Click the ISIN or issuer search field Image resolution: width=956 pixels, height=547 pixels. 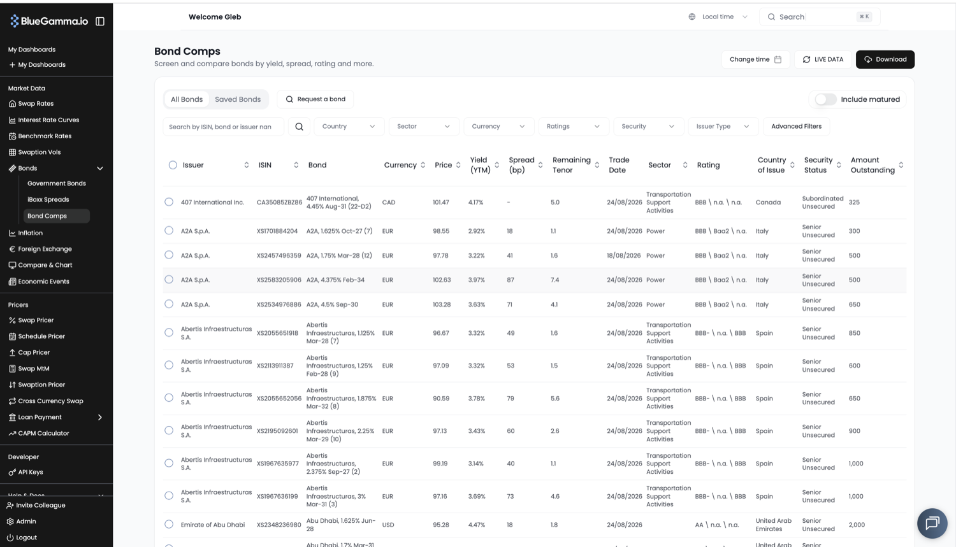tap(223, 127)
